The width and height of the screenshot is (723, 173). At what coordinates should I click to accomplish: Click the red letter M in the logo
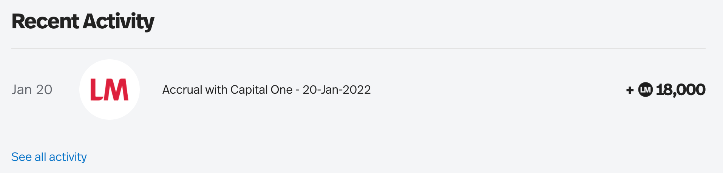click(117, 90)
